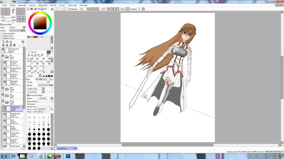
Task: Switch to the image026.sai document tab
Action: [x=66, y=149]
